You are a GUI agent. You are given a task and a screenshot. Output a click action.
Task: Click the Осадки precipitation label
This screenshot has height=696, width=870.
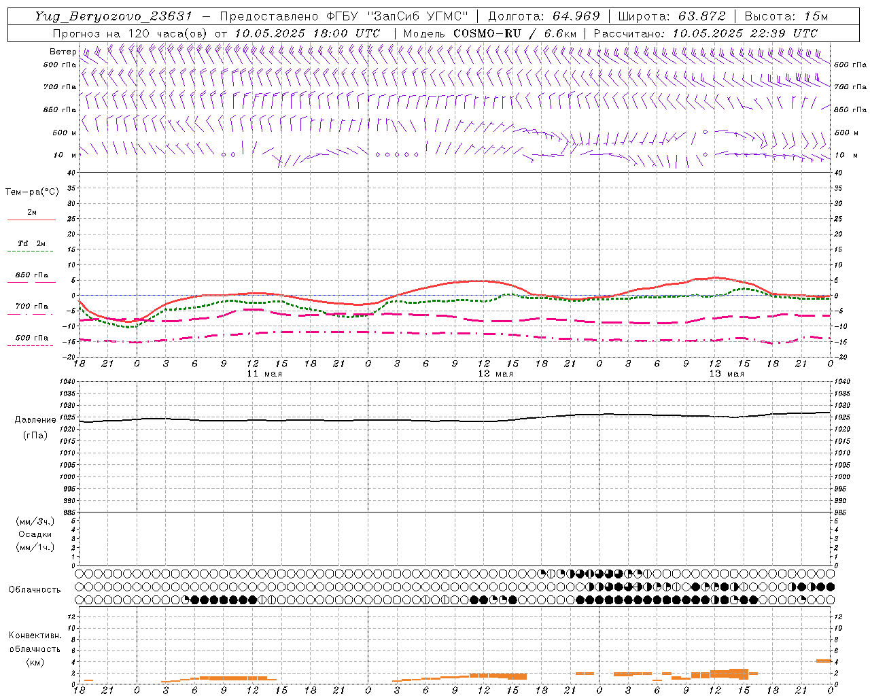pos(35,534)
